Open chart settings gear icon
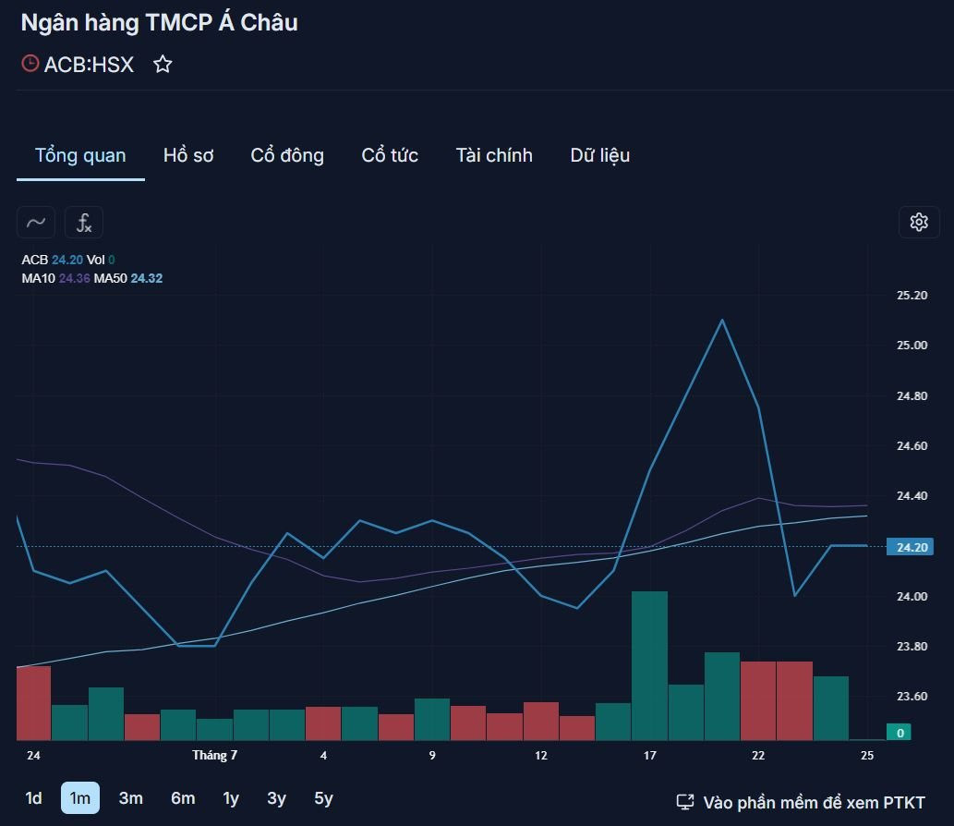954x826 pixels. [919, 222]
